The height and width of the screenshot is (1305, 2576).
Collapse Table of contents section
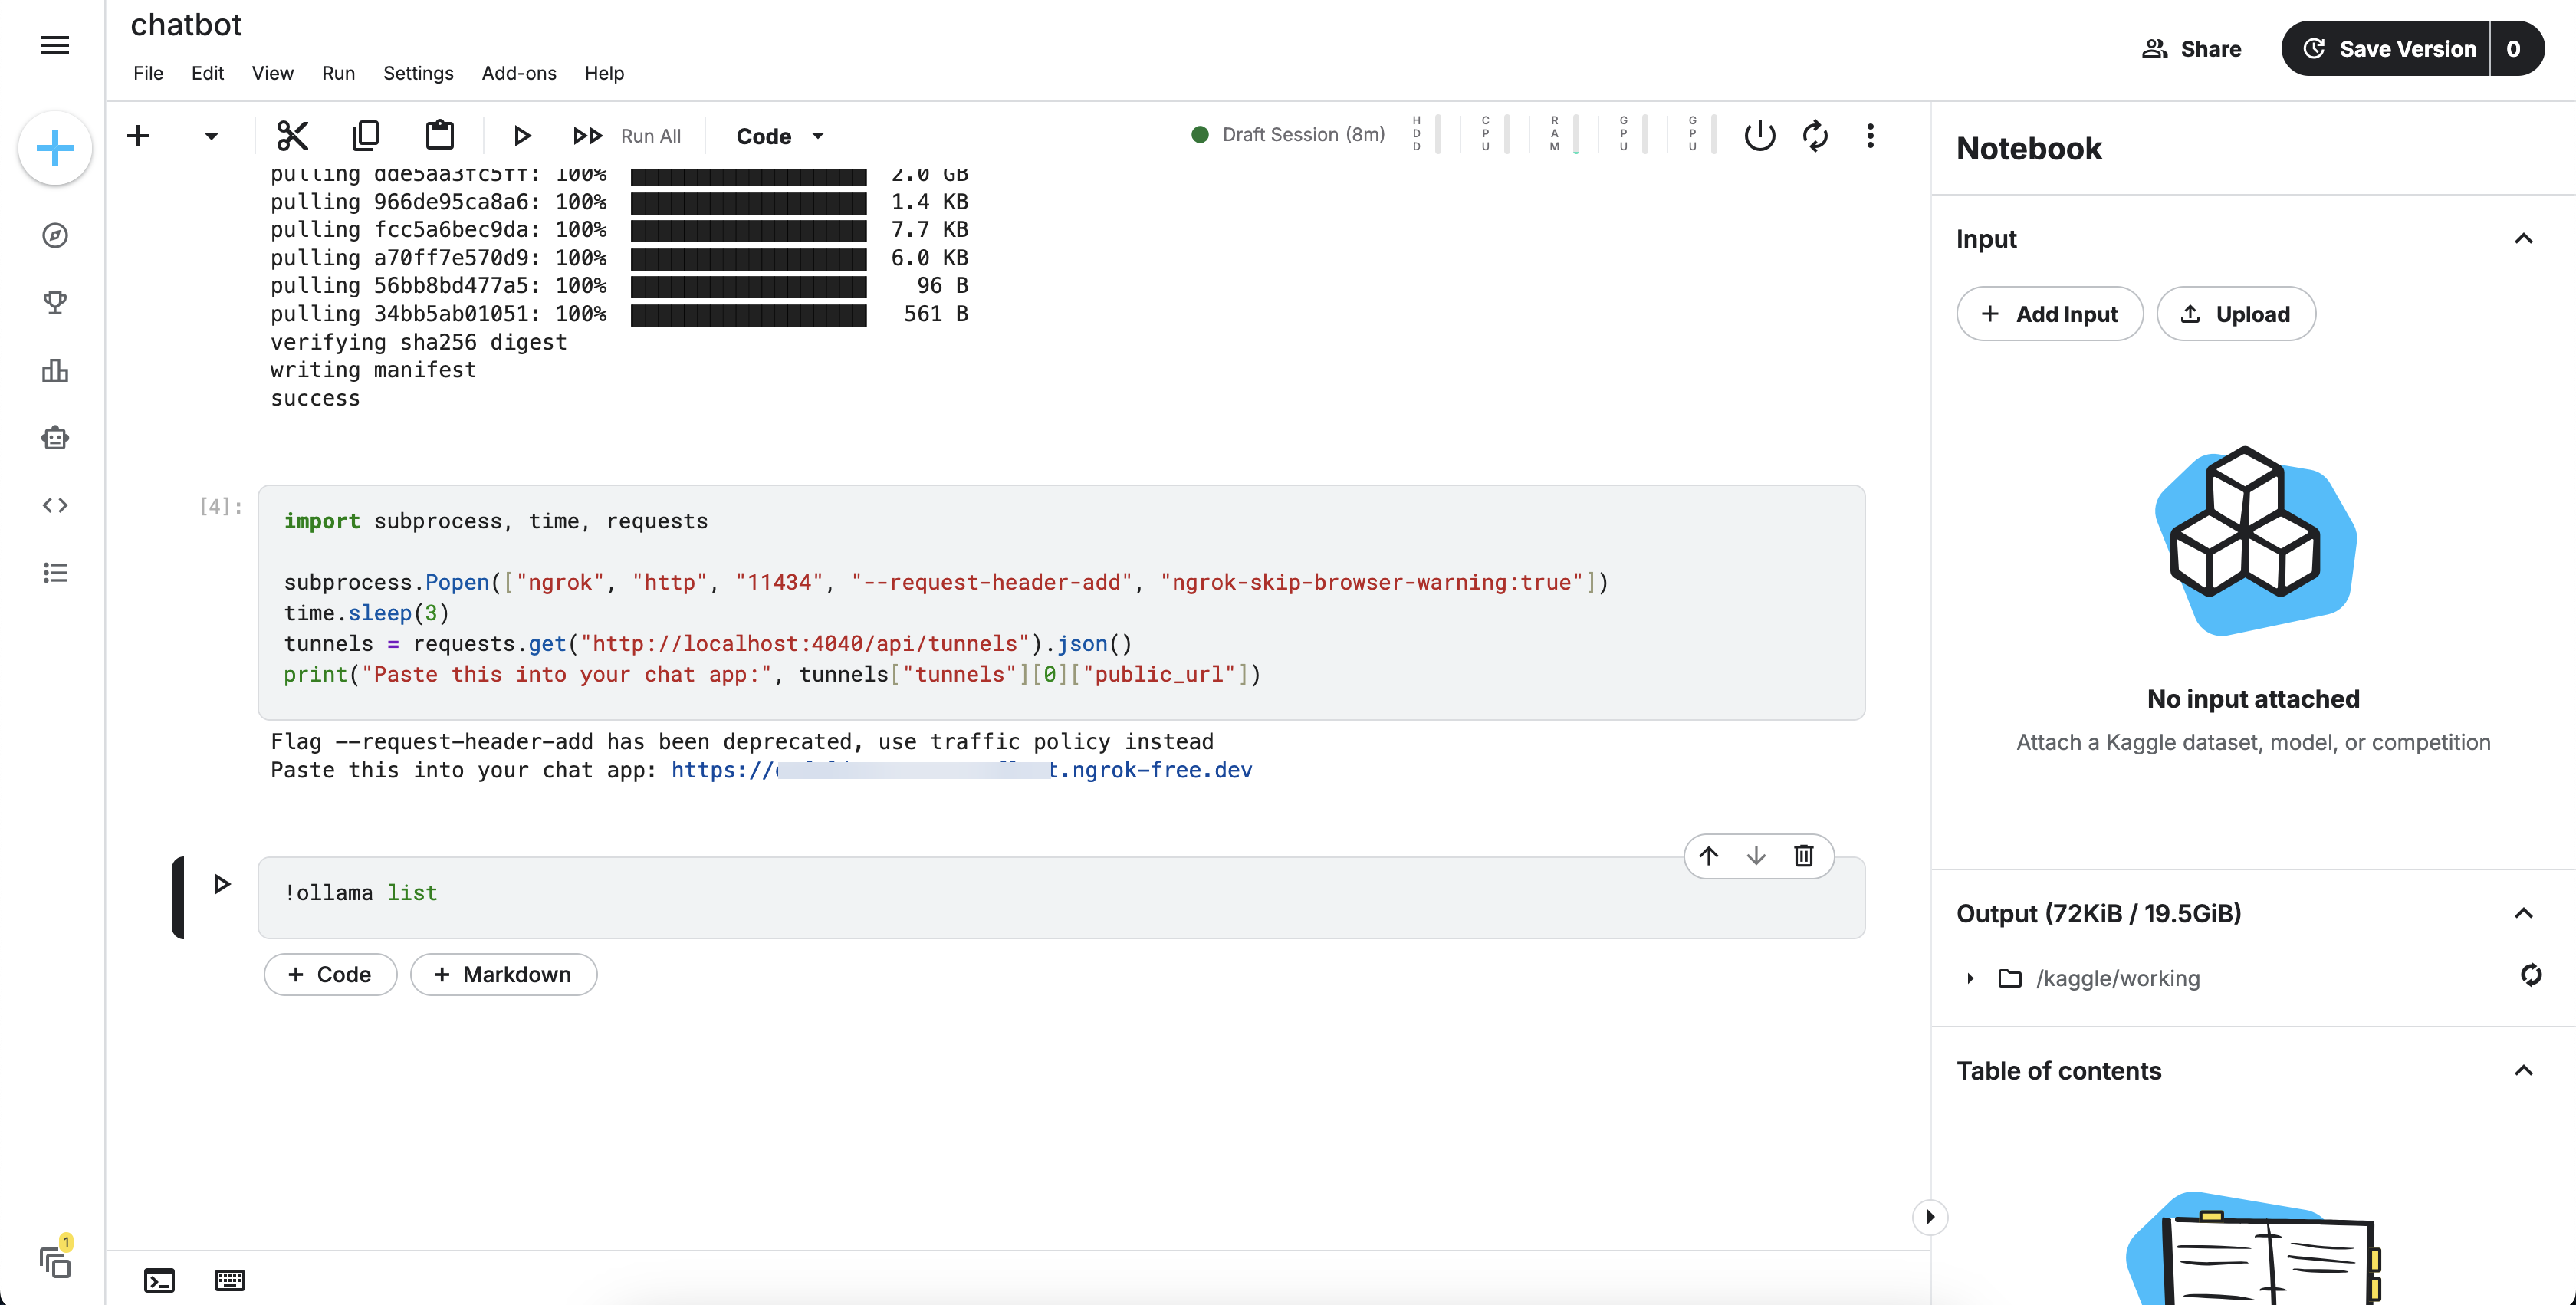pos(2523,1071)
